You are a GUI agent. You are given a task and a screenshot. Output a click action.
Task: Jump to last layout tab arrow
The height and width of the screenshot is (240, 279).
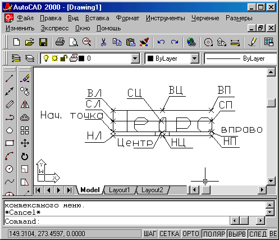click(x=69, y=190)
